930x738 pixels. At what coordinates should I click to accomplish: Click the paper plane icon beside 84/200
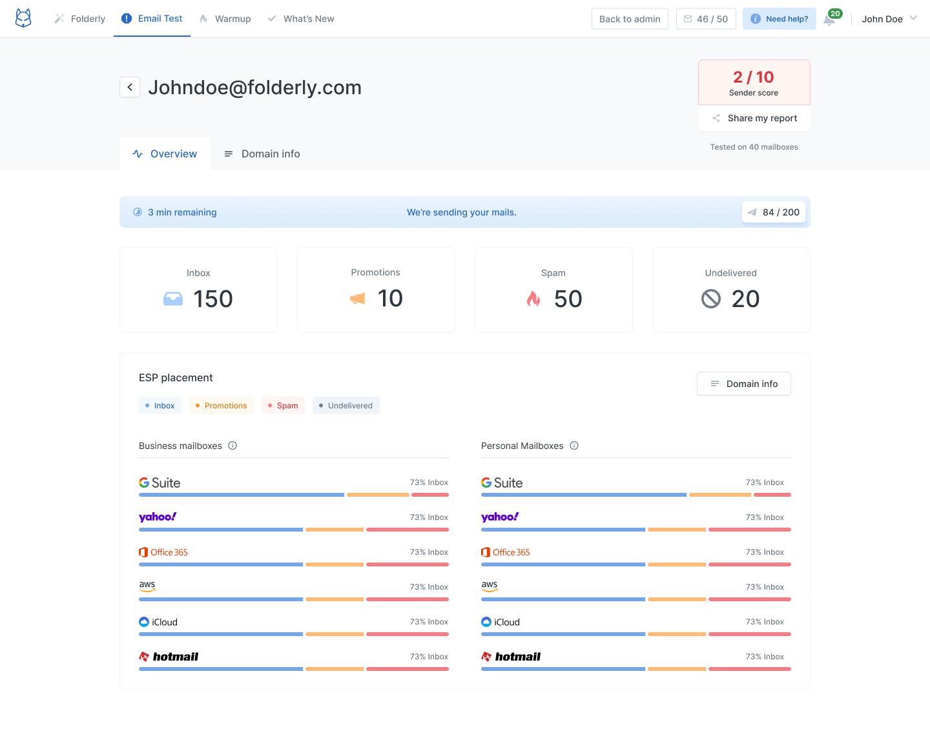(x=752, y=212)
